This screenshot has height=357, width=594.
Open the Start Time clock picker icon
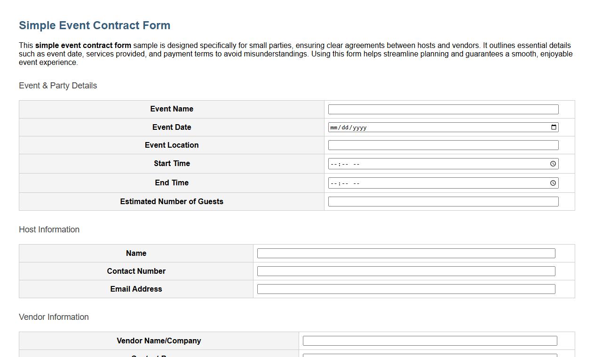[553, 163]
